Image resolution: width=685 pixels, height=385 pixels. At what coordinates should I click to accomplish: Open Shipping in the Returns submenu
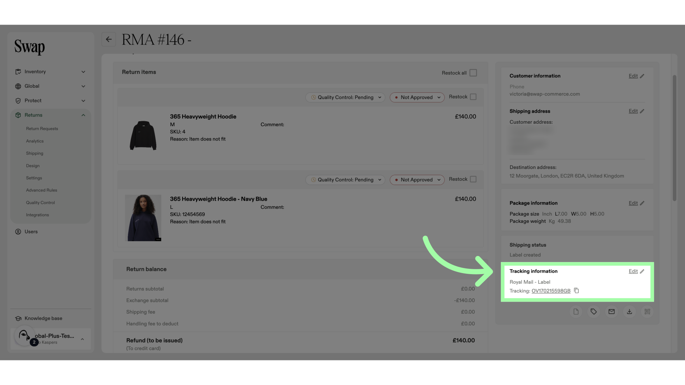35,153
